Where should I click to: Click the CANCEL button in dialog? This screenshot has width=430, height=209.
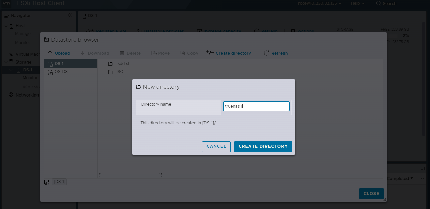coord(216,146)
